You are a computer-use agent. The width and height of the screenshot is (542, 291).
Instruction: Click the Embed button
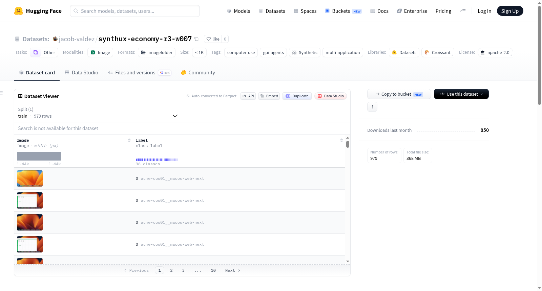[x=269, y=96]
